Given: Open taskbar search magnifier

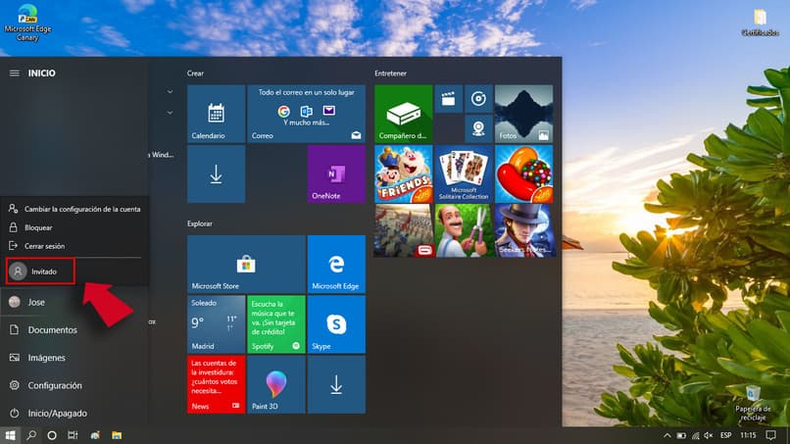Looking at the screenshot, I should [x=31, y=435].
